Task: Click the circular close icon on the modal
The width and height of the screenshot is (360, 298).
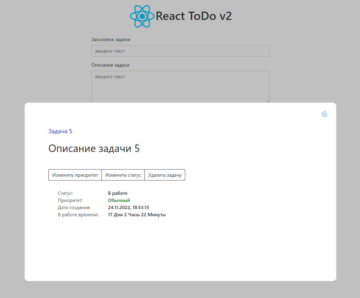Action: click(325, 114)
